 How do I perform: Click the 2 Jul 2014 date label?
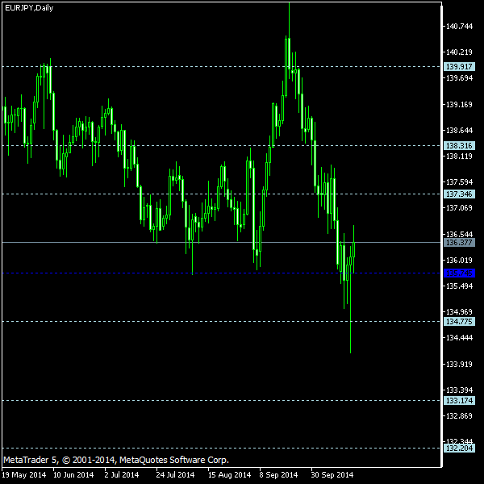click(x=122, y=475)
